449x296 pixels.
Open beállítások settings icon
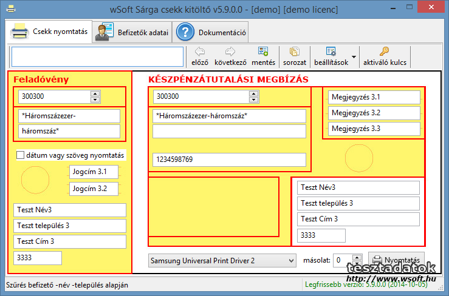(x=331, y=52)
